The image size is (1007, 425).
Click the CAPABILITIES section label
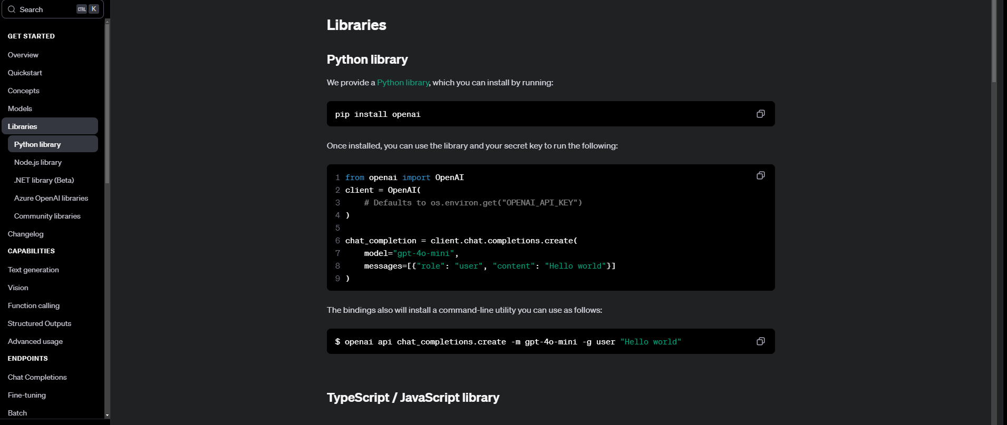[31, 251]
